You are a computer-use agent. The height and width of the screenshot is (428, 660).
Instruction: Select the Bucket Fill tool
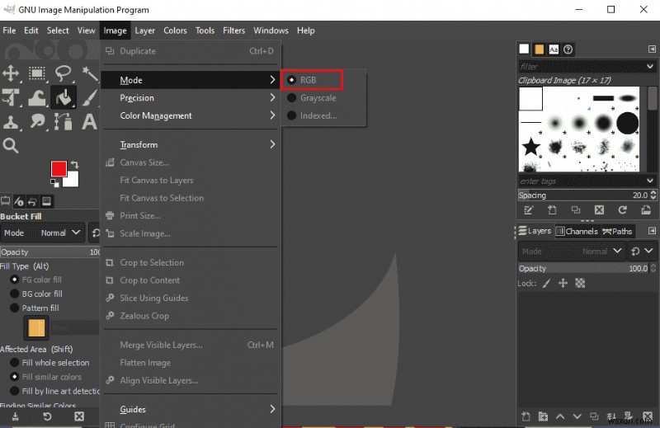(63, 97)
